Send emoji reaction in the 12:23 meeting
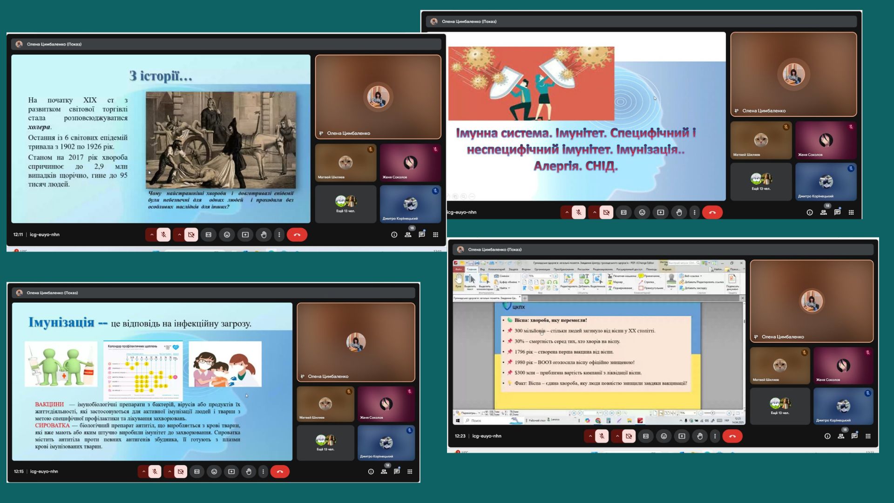 pos(664,436)
